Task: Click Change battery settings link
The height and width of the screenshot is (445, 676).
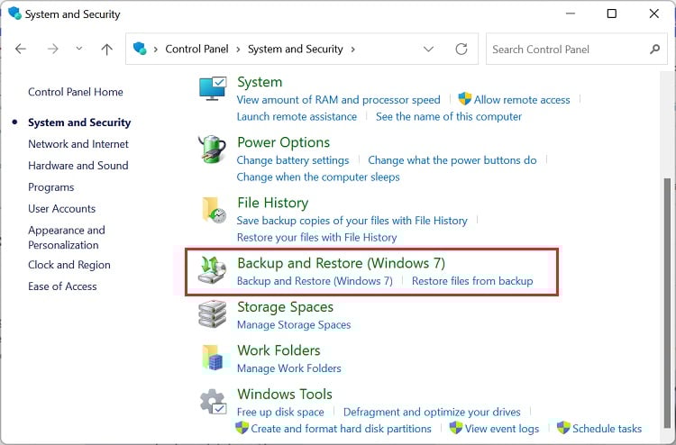Action: (x=293, y=160)
